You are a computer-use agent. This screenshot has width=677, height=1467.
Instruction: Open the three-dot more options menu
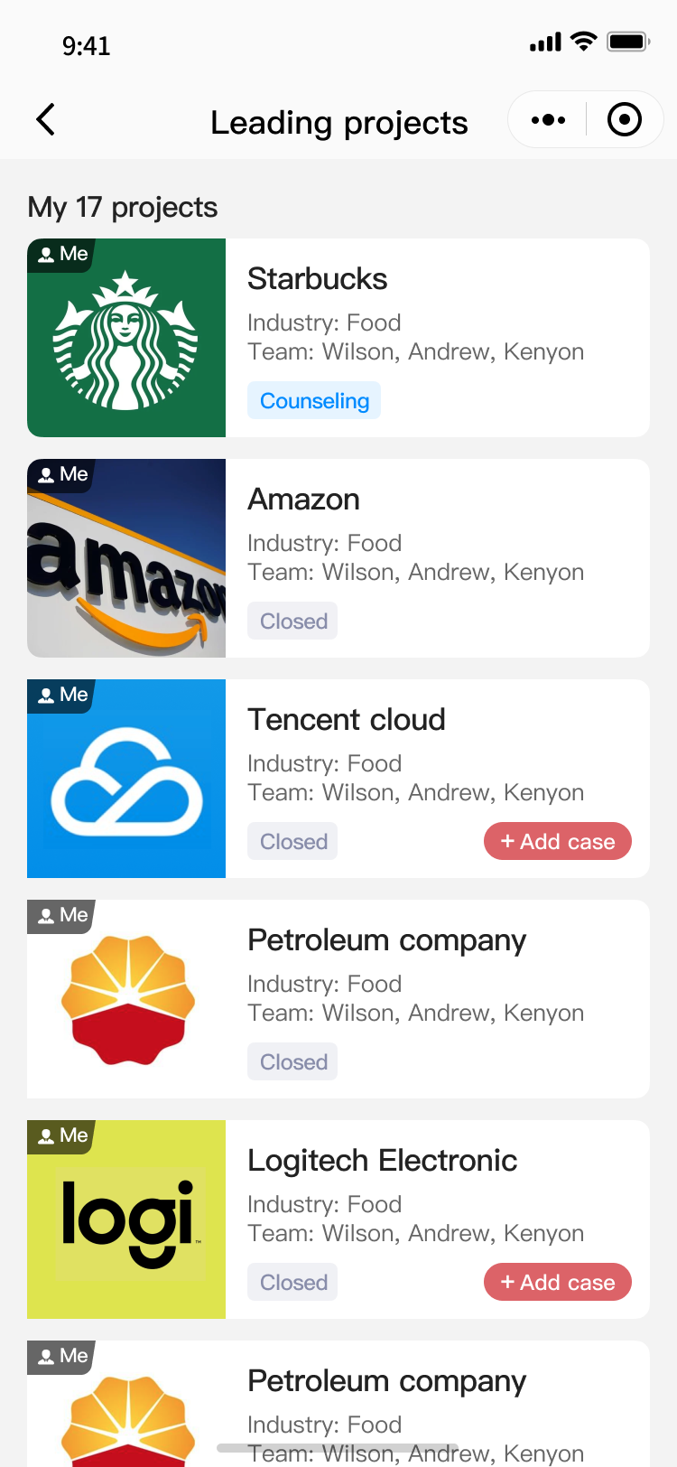click(x=548, y=119)
